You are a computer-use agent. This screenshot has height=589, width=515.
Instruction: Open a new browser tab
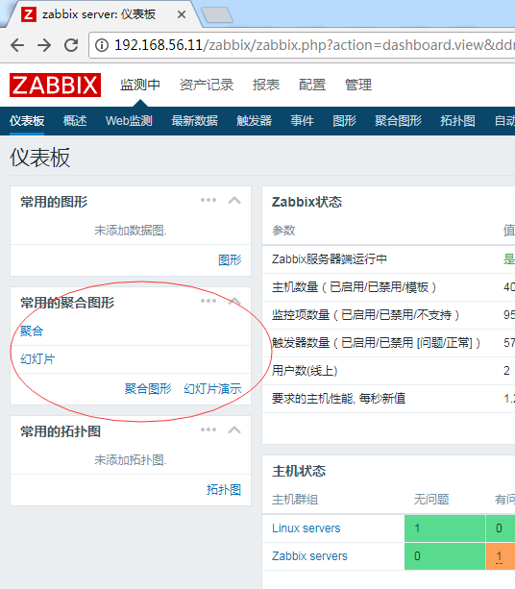pyautogui.click(x=217, y=15)
